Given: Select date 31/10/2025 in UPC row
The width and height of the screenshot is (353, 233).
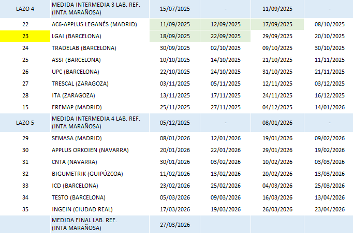Looking at the screenshot, I should pyautogui.click(x=277, y=72).
